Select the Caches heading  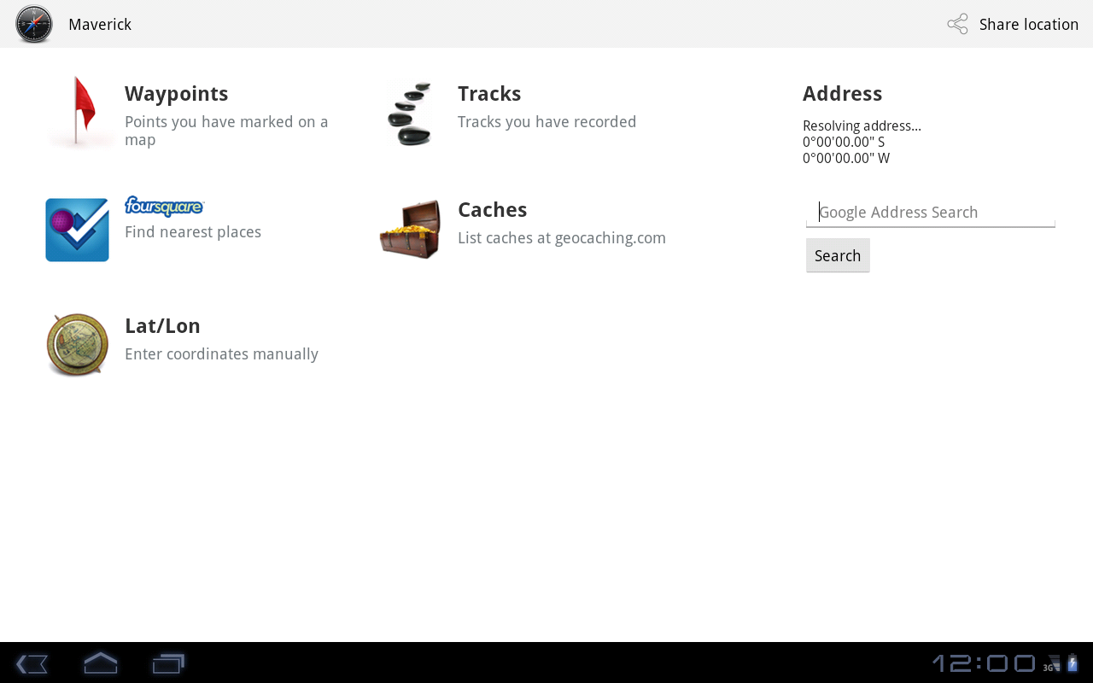(492, 210)
